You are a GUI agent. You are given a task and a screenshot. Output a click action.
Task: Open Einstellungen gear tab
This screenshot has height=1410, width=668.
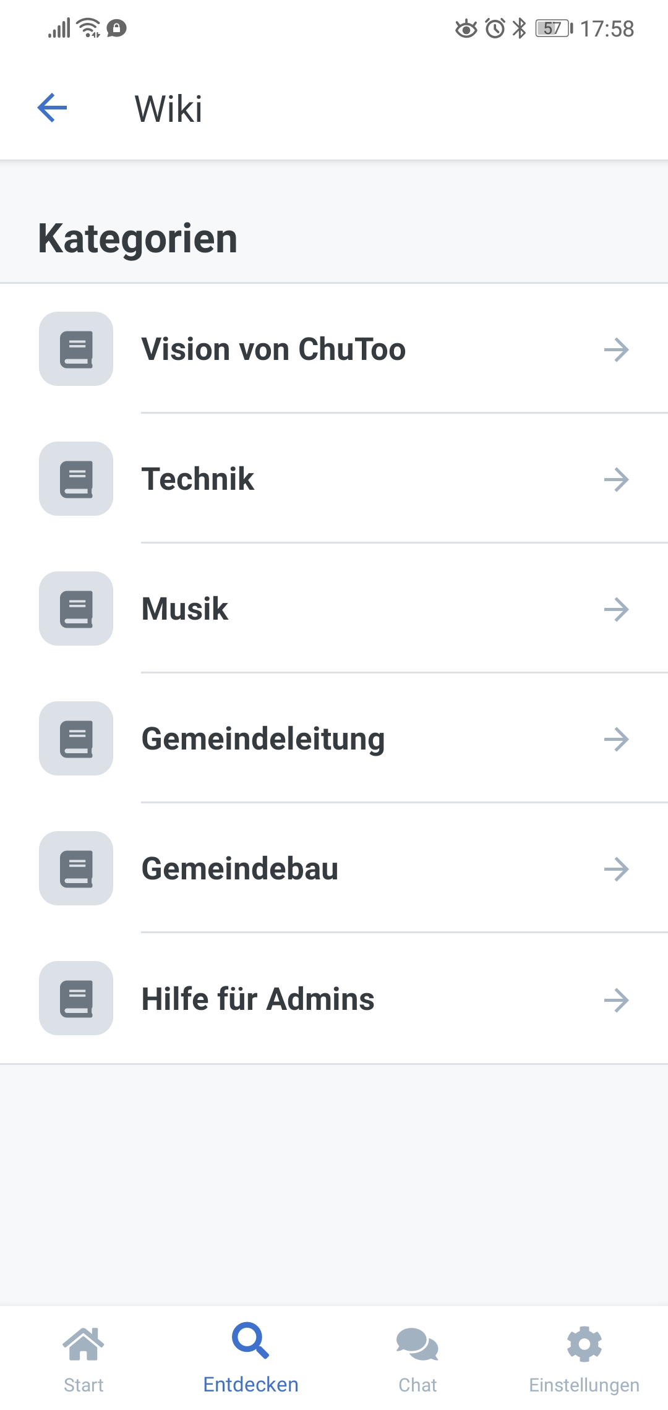click(584, 1359)
